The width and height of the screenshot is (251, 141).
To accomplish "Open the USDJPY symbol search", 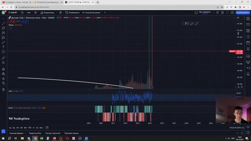I will [x=13, y=13].
